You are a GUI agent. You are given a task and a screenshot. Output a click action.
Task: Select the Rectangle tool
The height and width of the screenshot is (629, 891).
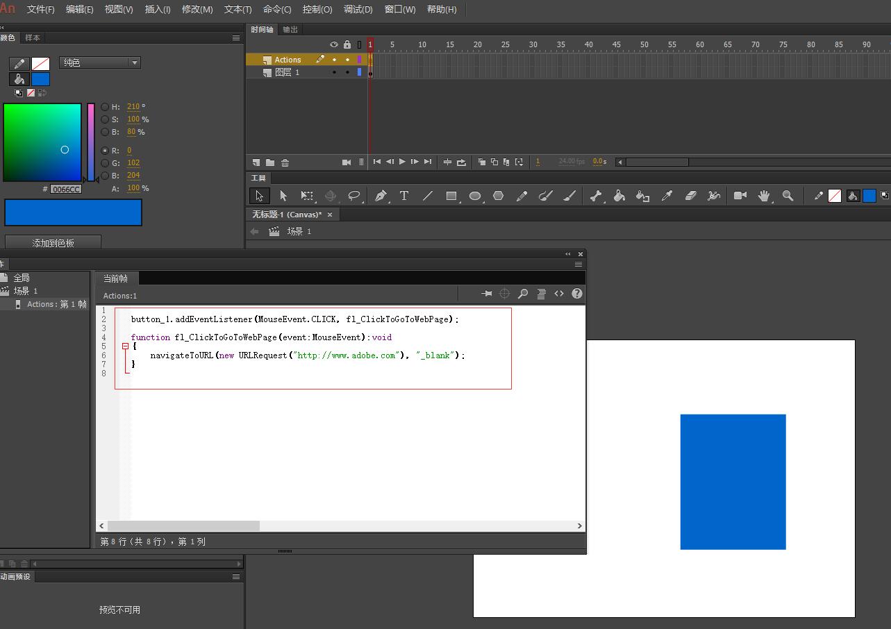tap(451, 196)
